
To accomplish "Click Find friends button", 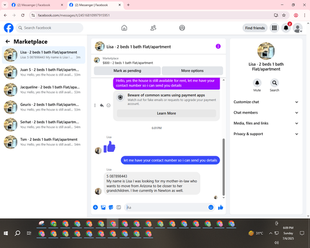I will click(255, 28).
